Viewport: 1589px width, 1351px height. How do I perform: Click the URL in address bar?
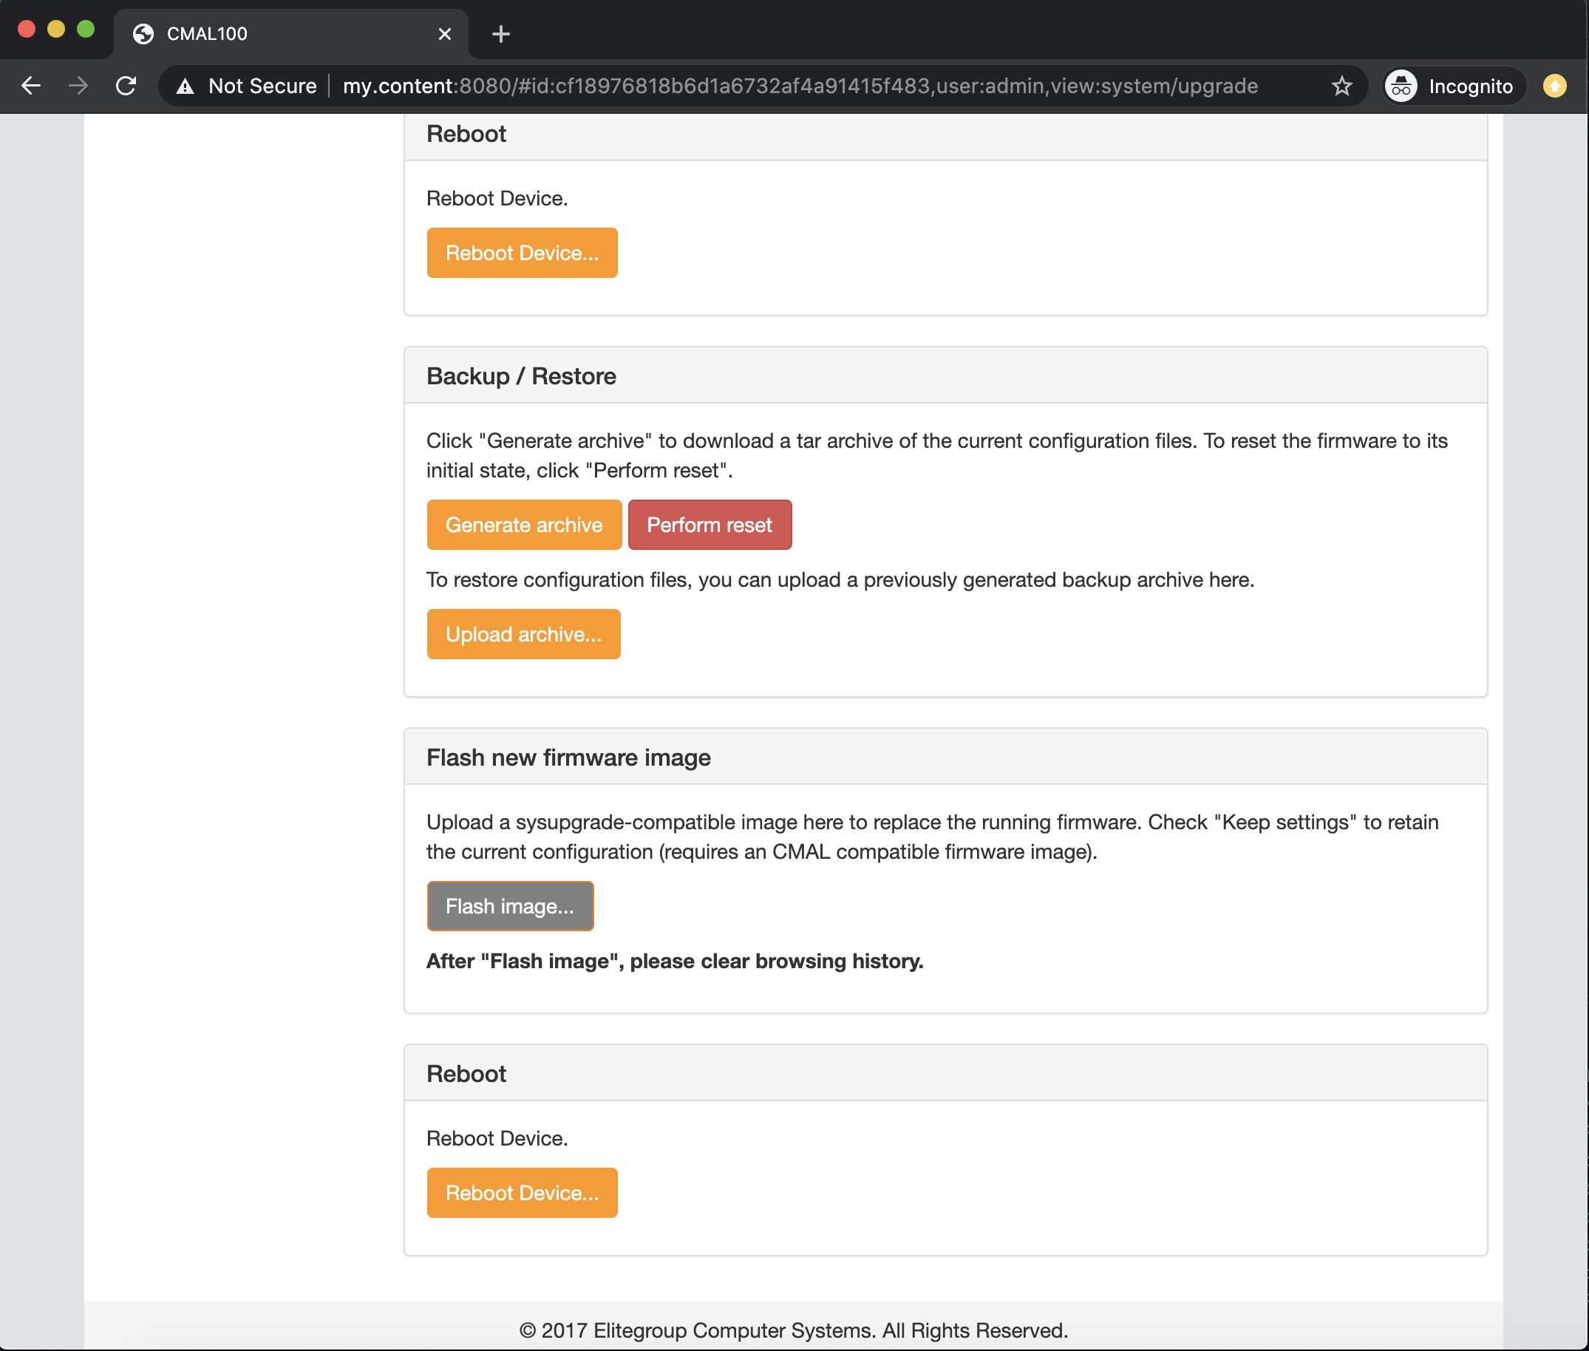pyautogui.click(x=800, y=86)
